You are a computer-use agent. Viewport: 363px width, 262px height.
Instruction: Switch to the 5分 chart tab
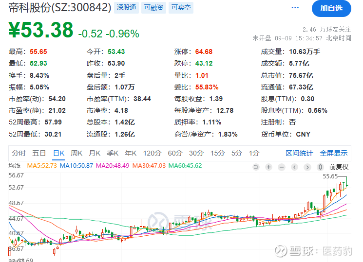(x=237, y=153)
